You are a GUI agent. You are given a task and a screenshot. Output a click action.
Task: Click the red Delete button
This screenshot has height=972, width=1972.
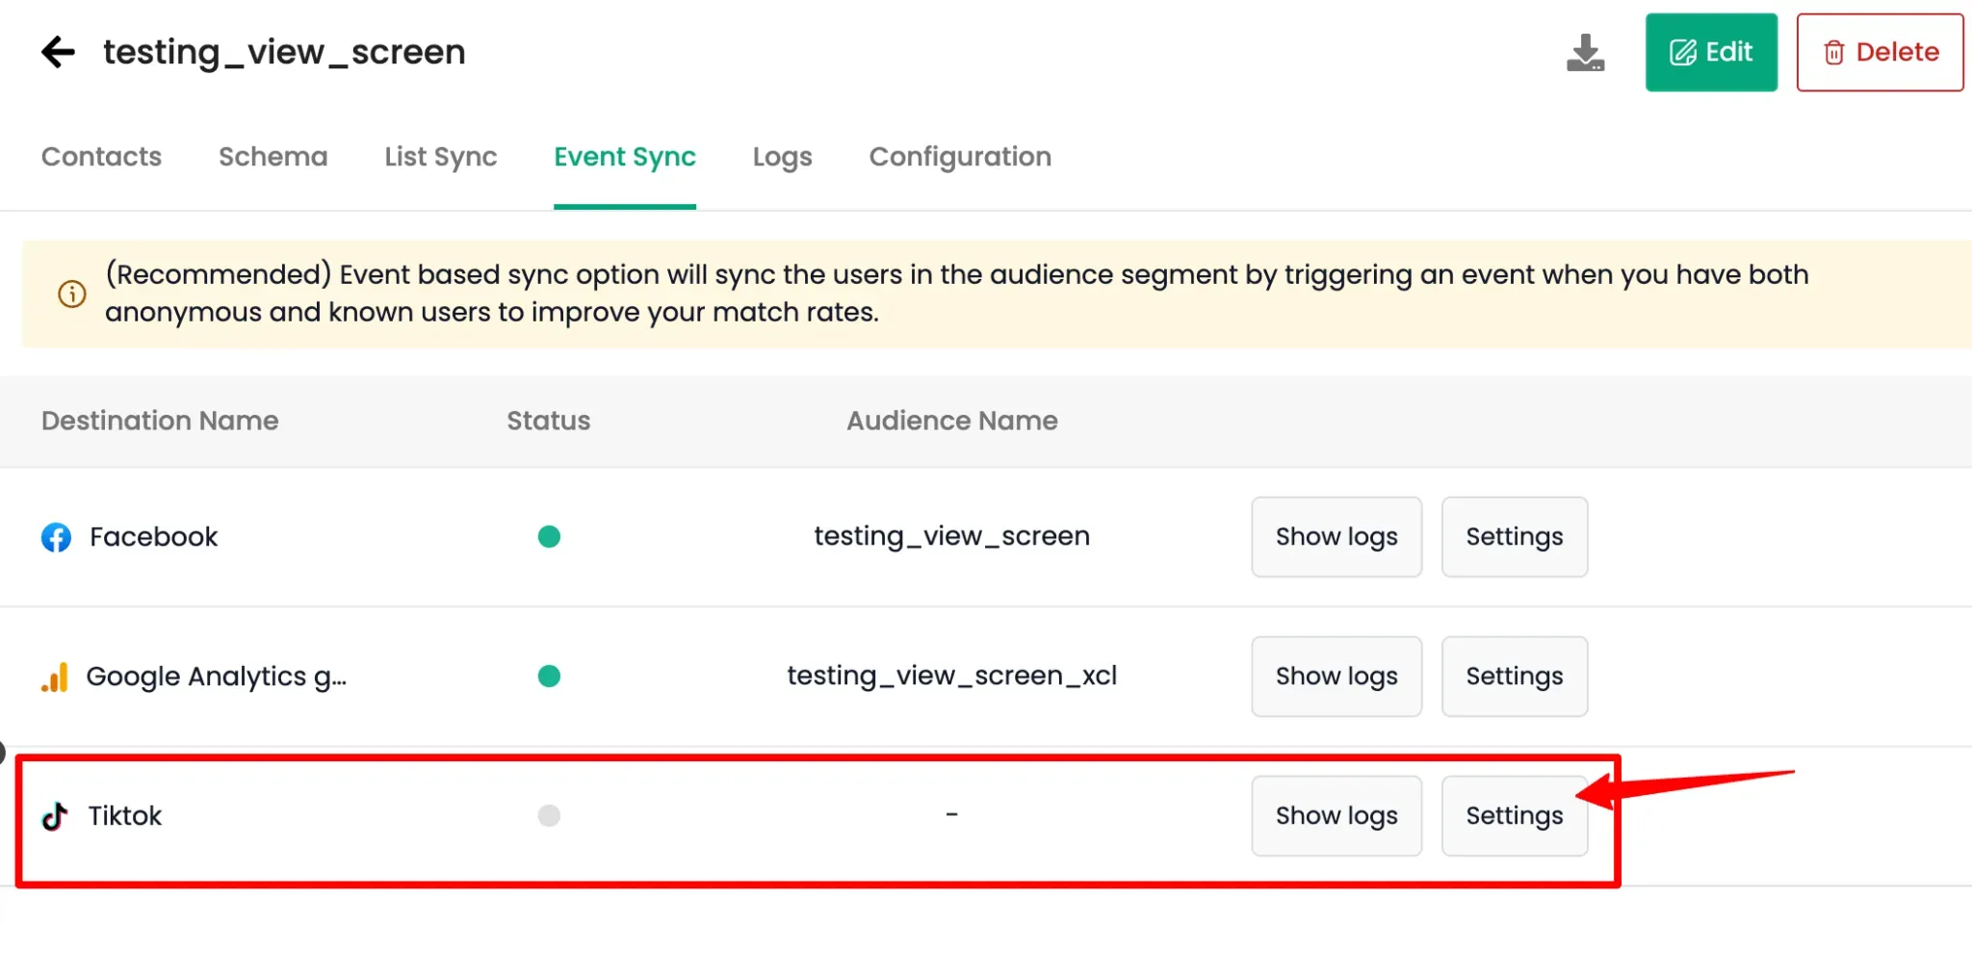point(1880,52)
